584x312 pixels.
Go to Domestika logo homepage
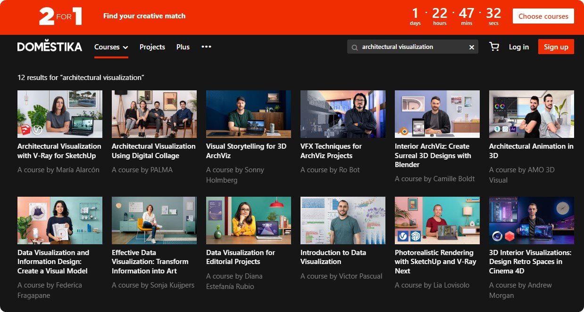click(x=50, y=47)
